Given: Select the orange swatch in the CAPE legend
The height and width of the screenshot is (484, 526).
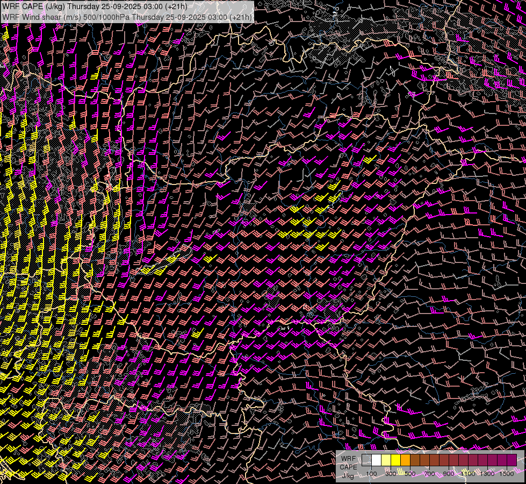Looking at the screenshot, I should (x=405, y=460).
